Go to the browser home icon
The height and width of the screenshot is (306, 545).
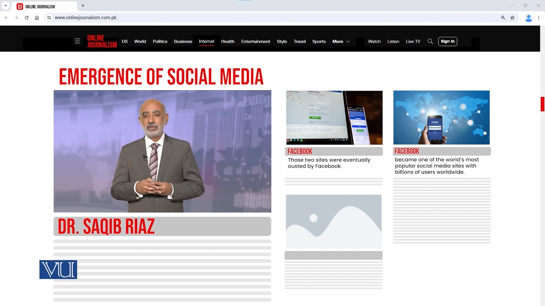pyautogui.click(x=37, y=18)
